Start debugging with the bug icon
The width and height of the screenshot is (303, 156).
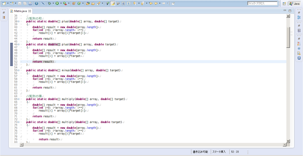(x=49, y=3)
